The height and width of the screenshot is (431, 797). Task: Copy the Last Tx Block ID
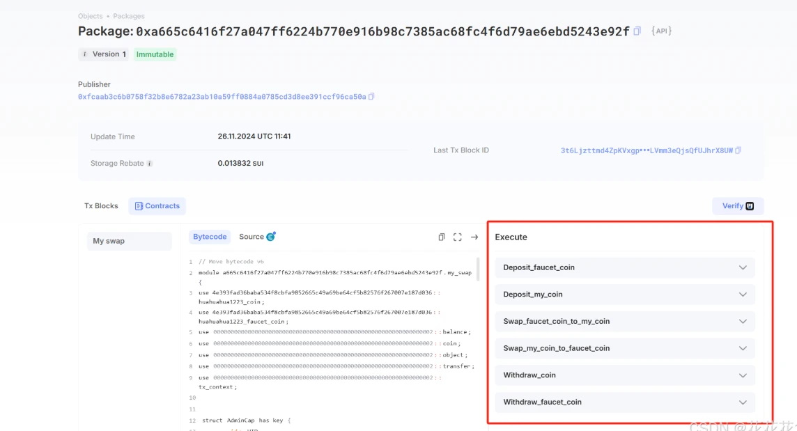738,150
